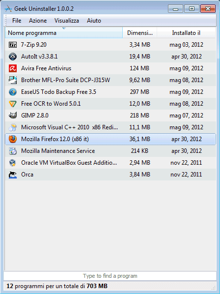
Task: Select the Oracle VM VirtualBox cube icon
Action: click(13, 163)
